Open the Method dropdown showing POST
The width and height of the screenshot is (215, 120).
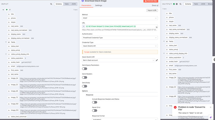120,18
